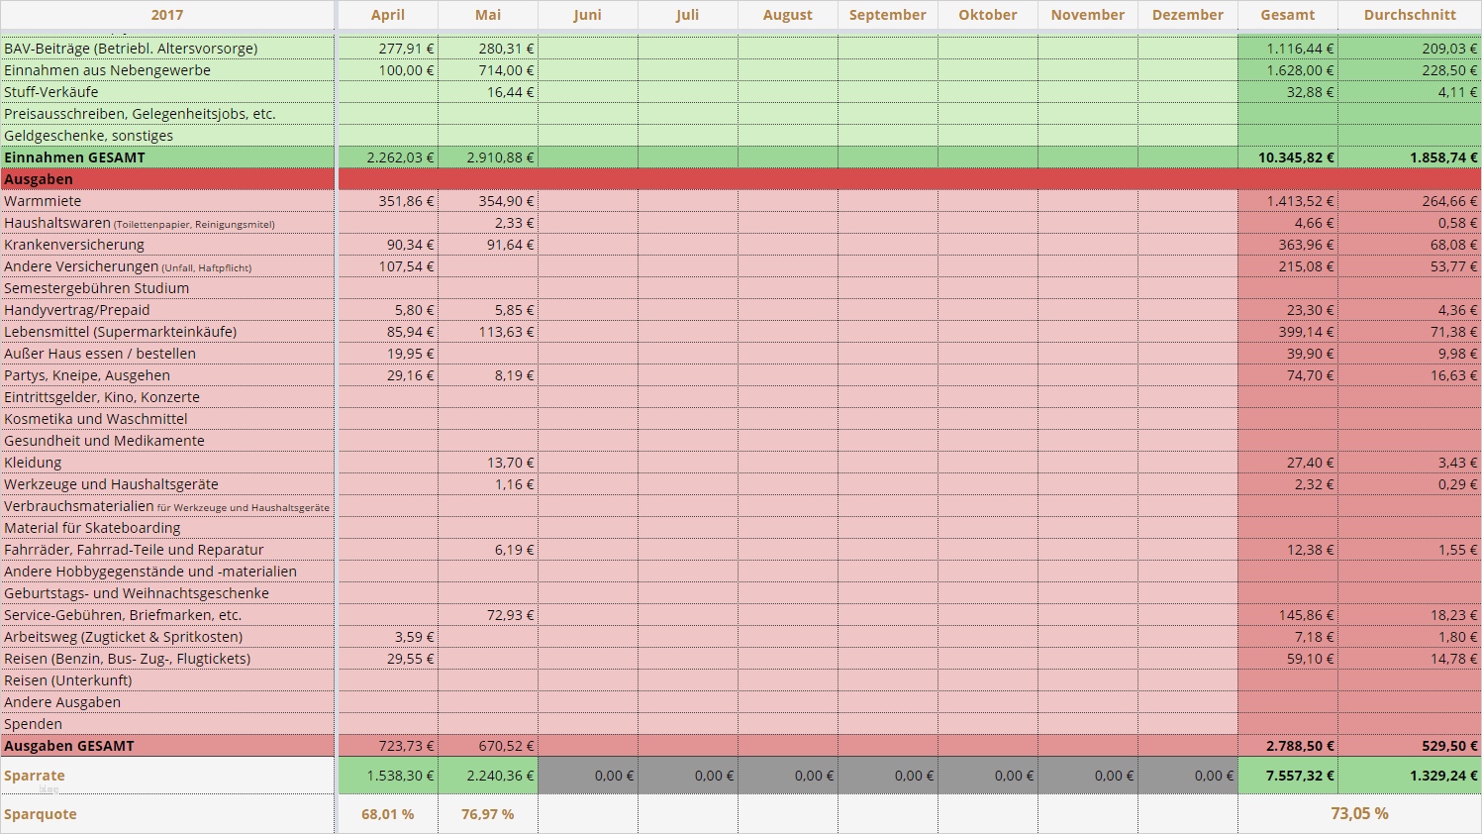Click the Verbrauchsmaterialien row label
1482x834 pixels.
(x=166, y=506)
